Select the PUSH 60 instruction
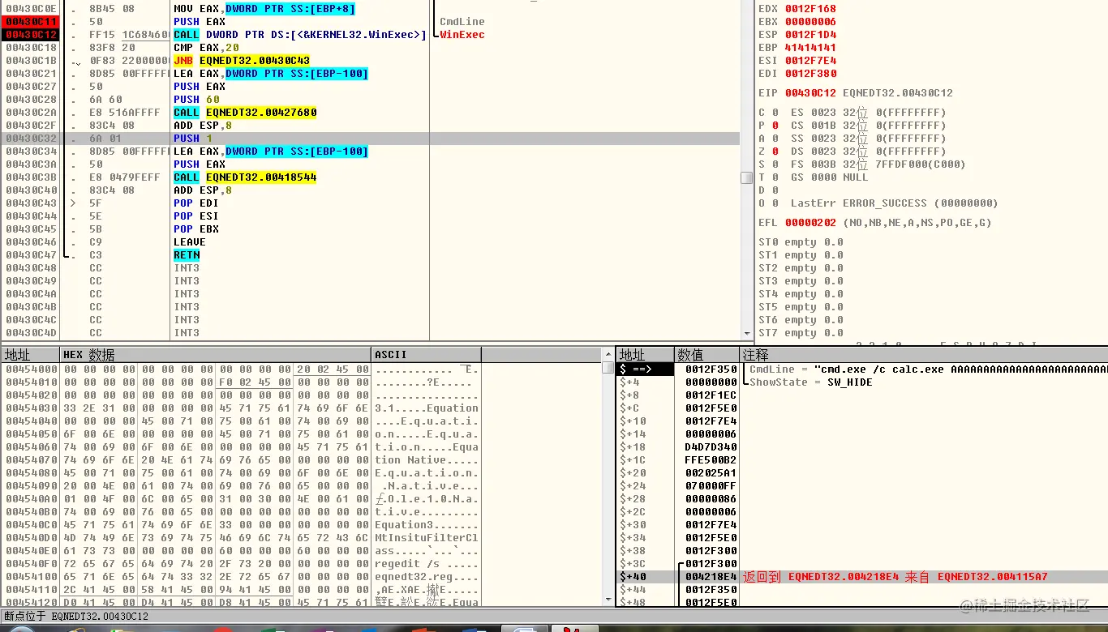The width and height of the screenshot is (1108, 632). [195, 100]
